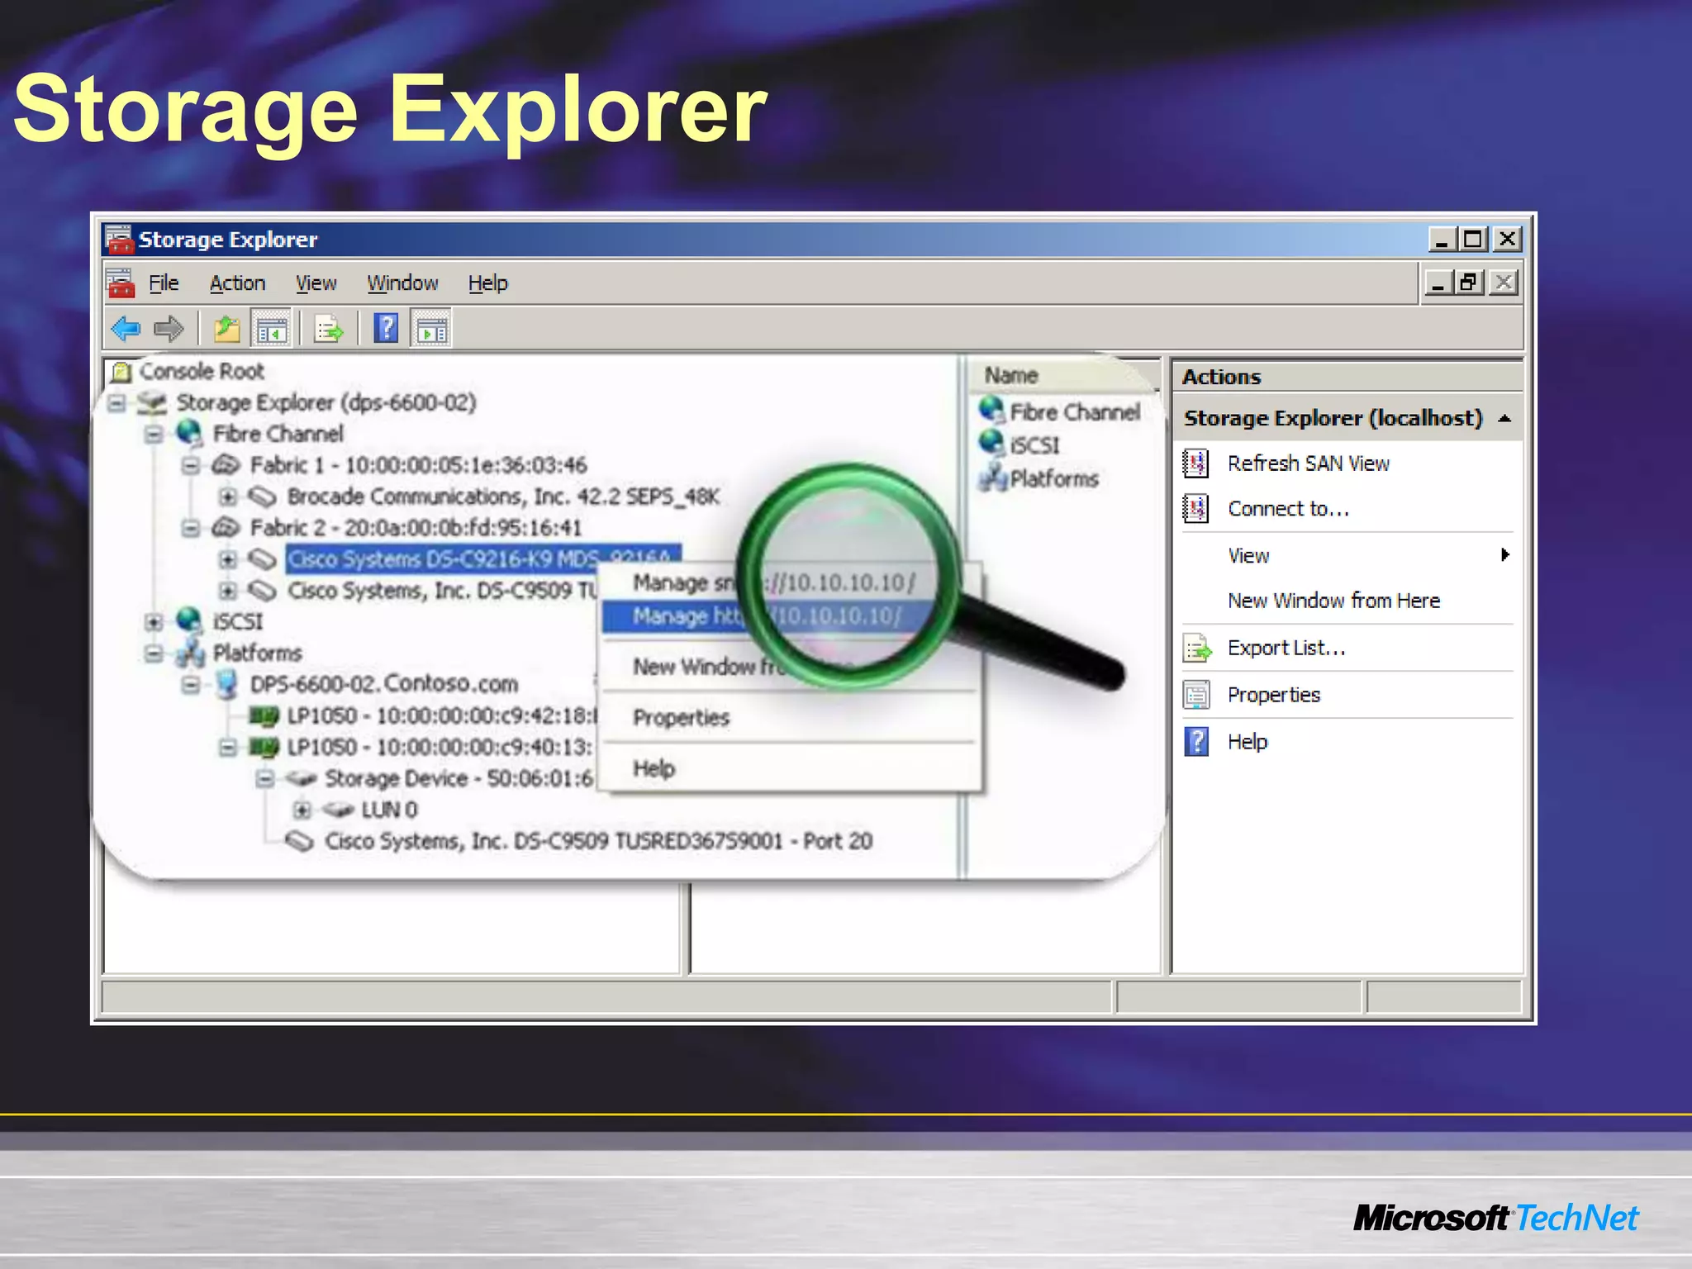Click the iSCSI globe icon in Name list
The height and width of the screenshot is (1269, 1692).
pyautogui.click(x=992, y=444)
